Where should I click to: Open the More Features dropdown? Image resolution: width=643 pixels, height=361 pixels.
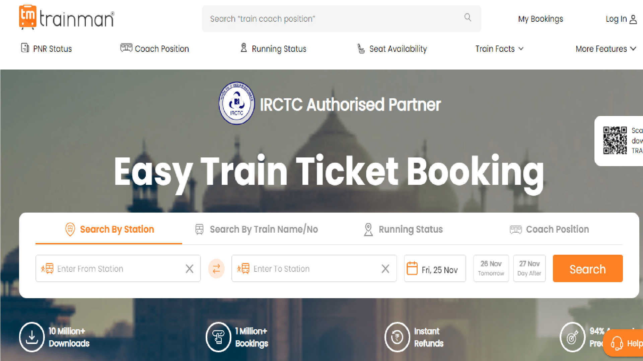(x=604, y=48)
